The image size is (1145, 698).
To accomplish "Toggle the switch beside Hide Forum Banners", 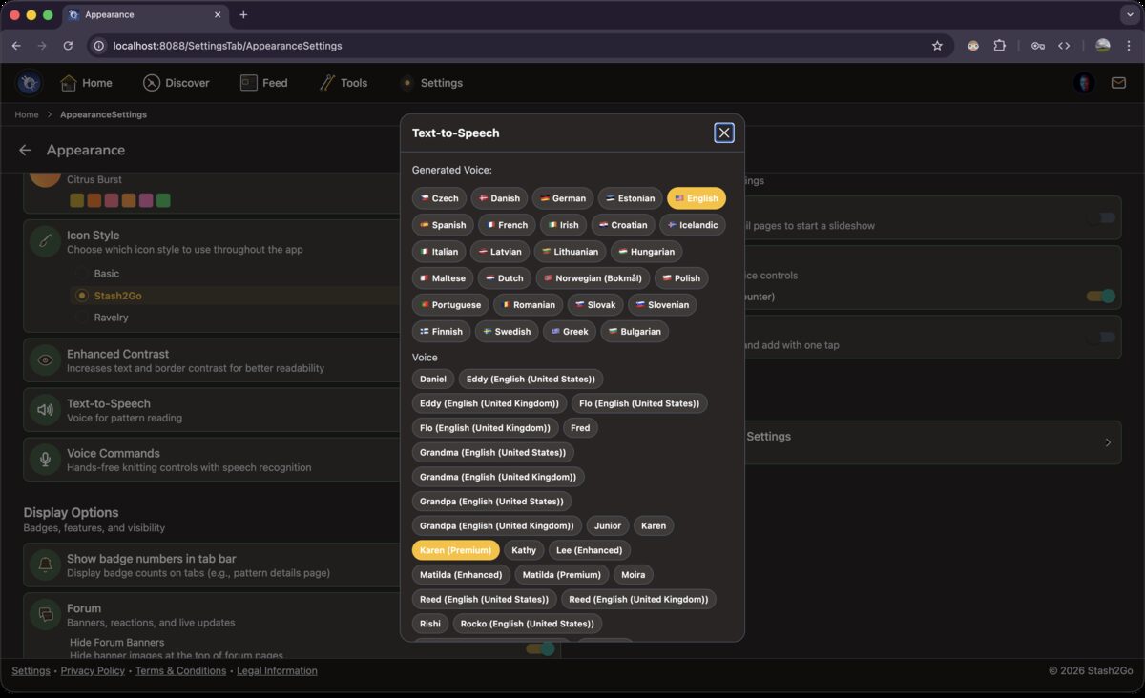I will point(540,647).
